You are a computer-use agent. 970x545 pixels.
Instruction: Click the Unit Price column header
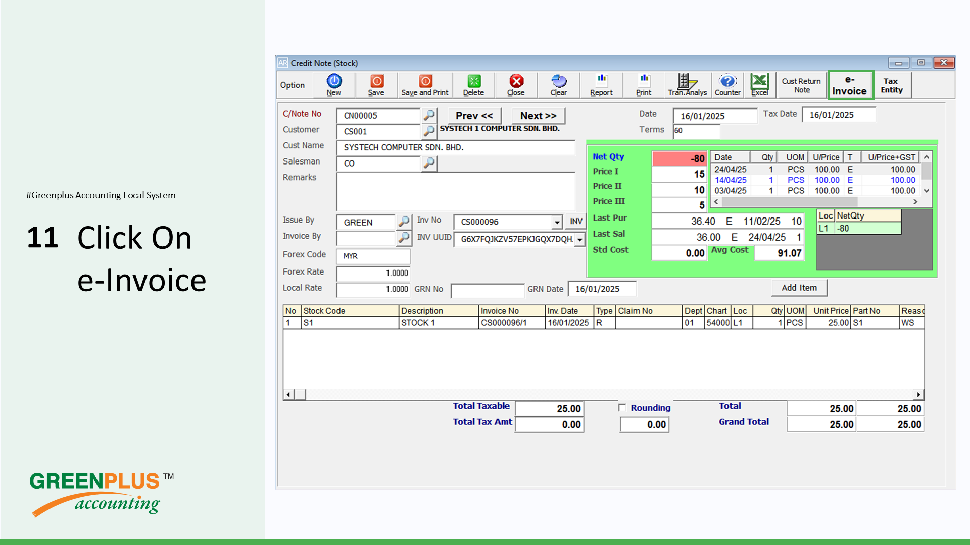[x=829, y=311]
